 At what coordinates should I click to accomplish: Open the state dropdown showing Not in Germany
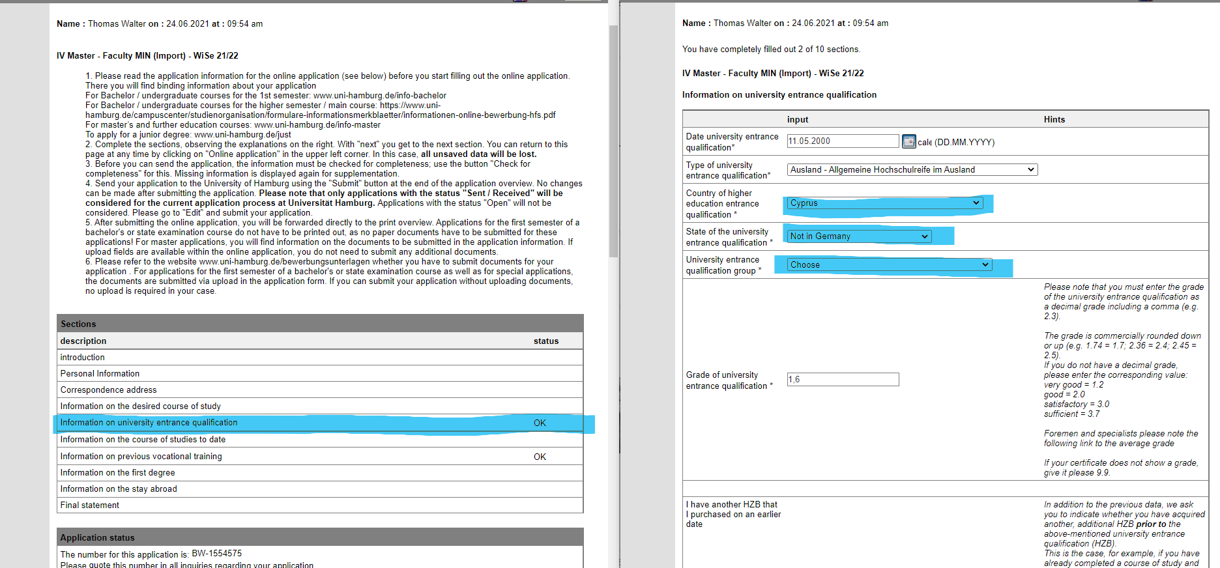pos(859,236)
